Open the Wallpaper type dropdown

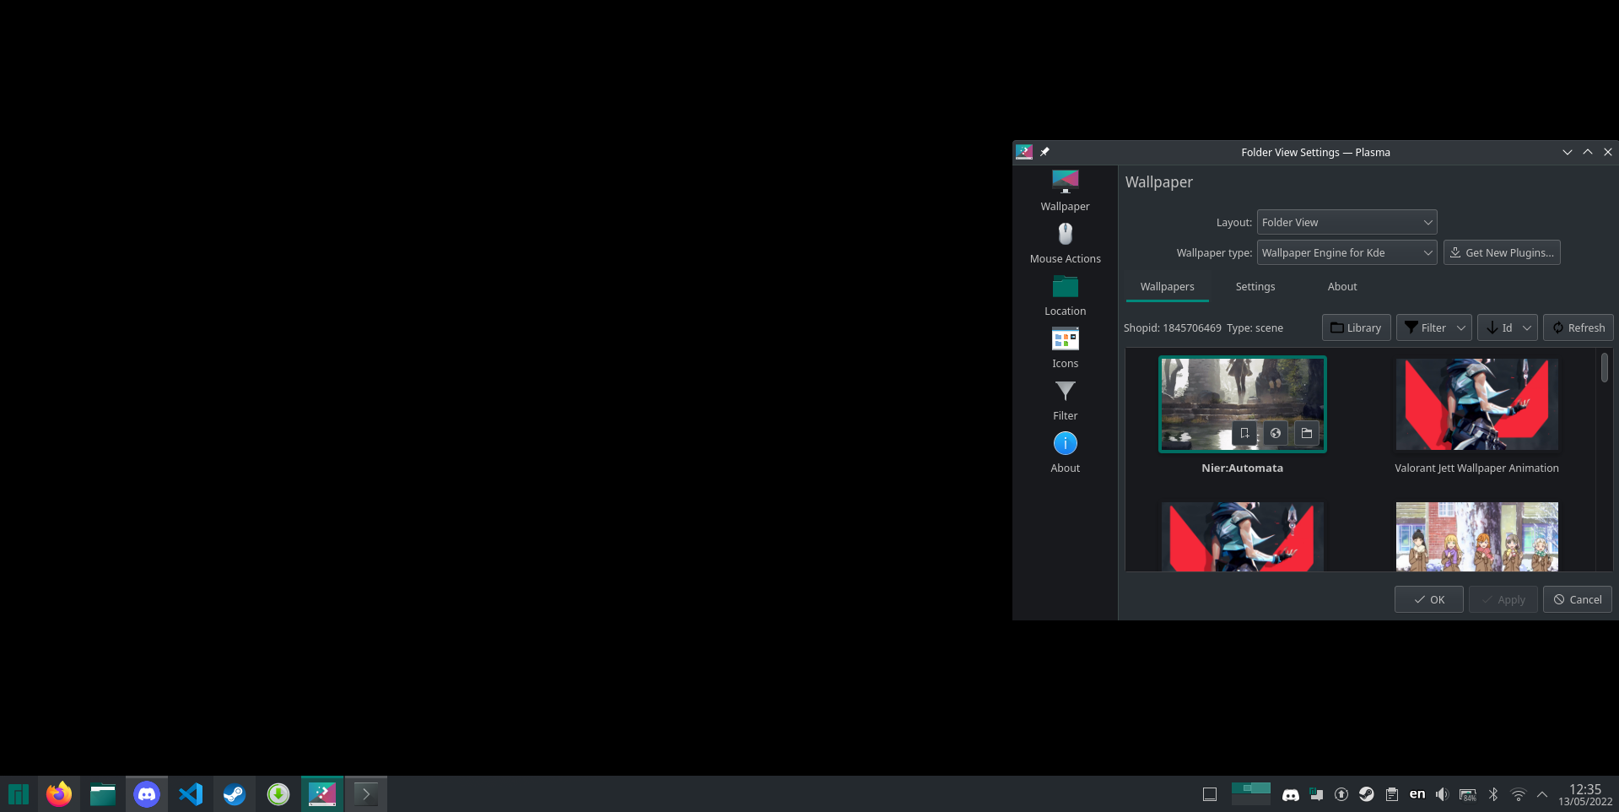[x=1346, y=252]
